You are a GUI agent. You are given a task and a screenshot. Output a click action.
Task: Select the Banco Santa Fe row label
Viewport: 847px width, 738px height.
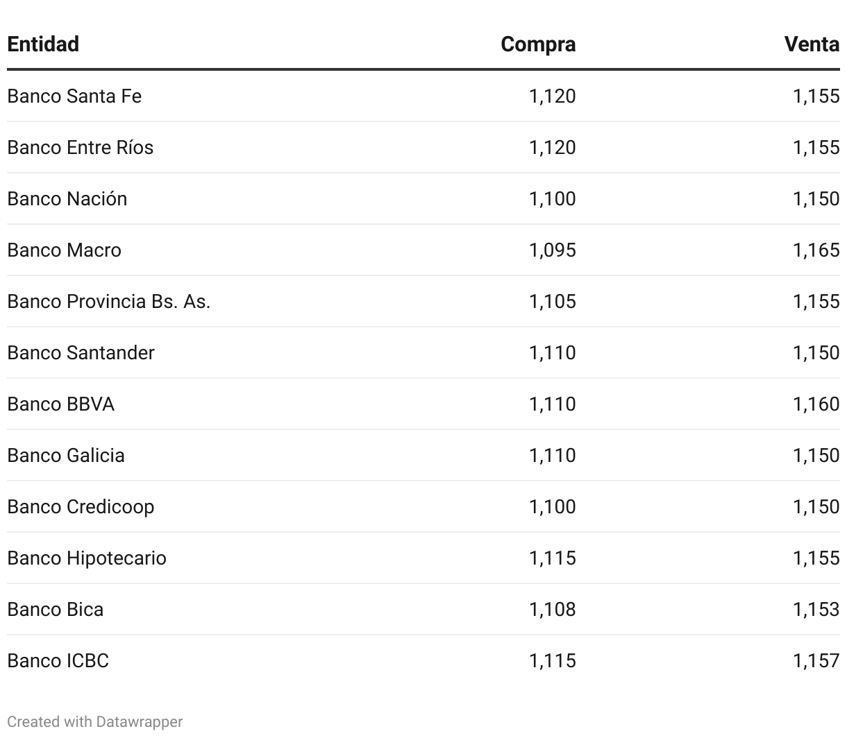point(74,96)
